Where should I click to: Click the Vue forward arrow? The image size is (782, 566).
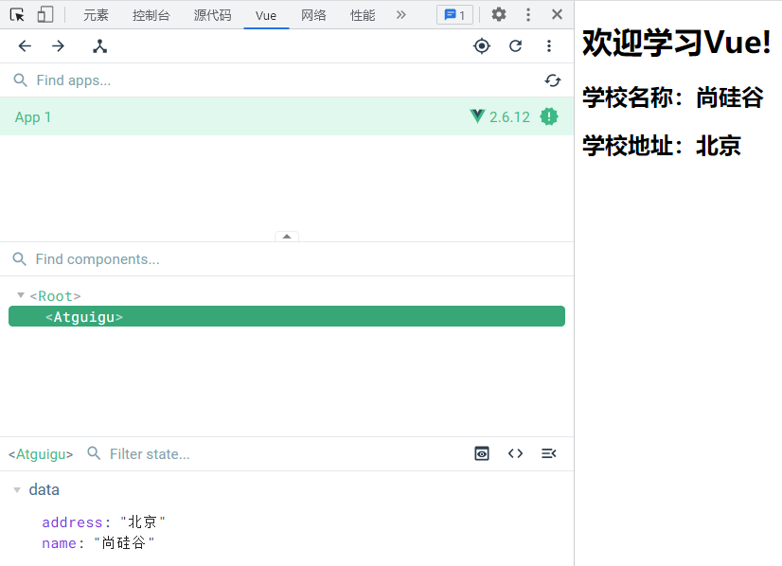coord(58,46)
